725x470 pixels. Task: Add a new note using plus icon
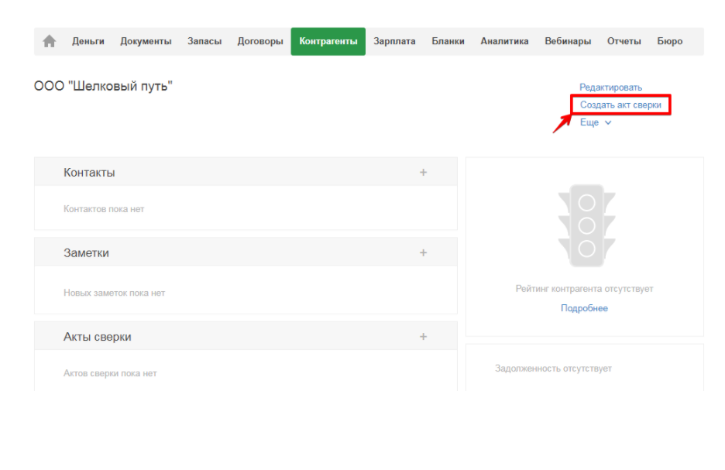pos(423,252)
